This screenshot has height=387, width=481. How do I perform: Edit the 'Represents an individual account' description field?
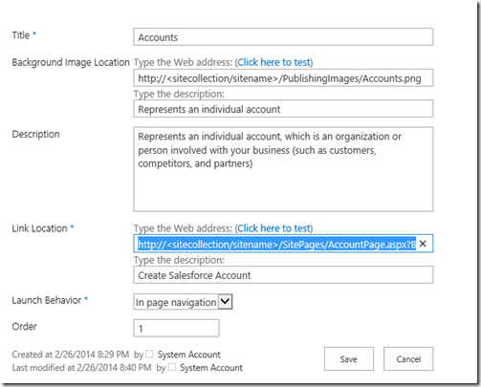(283, 109)
